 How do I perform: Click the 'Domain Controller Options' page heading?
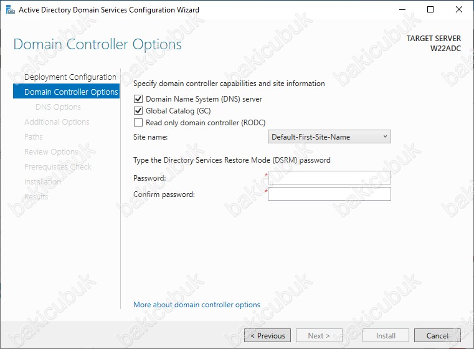98,44
